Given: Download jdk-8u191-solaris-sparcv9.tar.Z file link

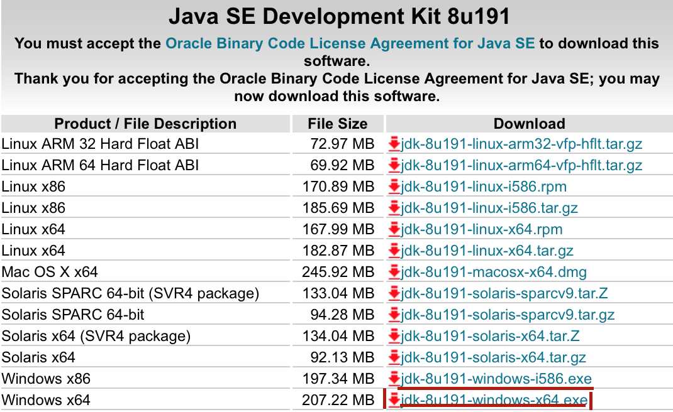Looking at the screenshot, I should coord(504,293).
